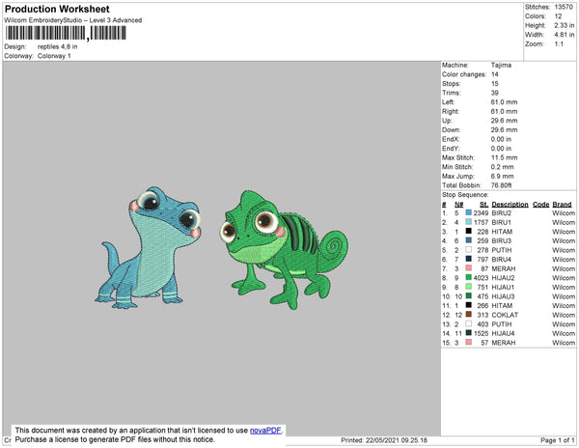Click the Machine value Tajima
Viewport: 579px width, 448px height.
501,65
